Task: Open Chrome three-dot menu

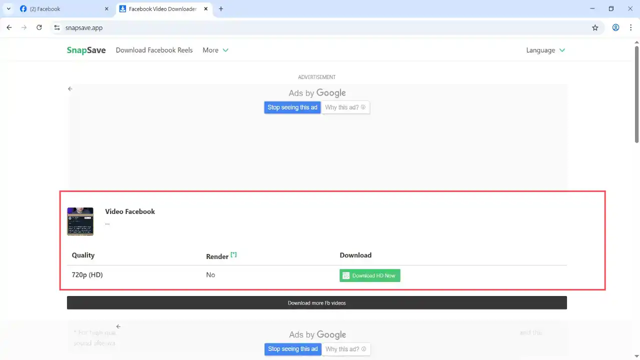Action: 630,27
